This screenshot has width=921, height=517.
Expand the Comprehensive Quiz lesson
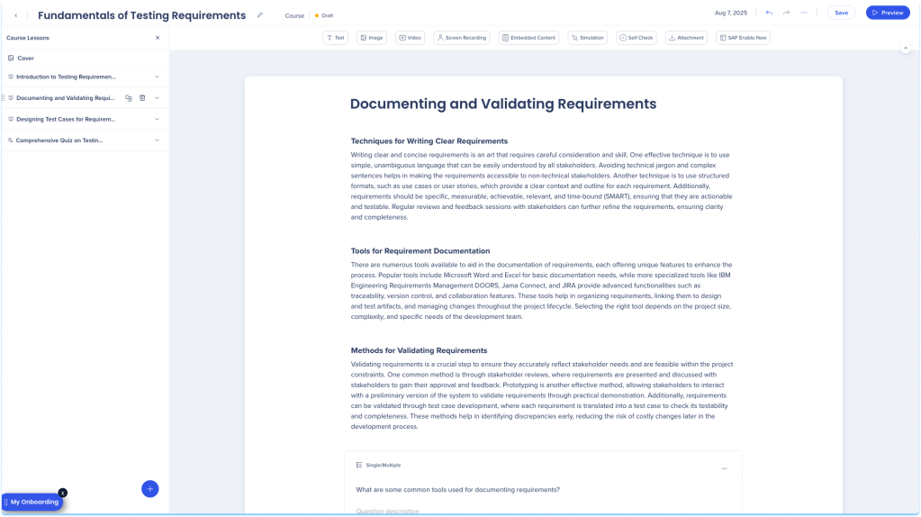[157, 141]
